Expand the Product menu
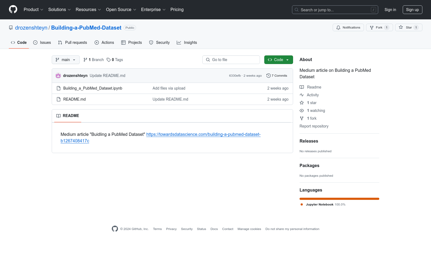Image resolution: width=431 pixels, height=269 pixels. pyautogui.click(x=33, y=9)
